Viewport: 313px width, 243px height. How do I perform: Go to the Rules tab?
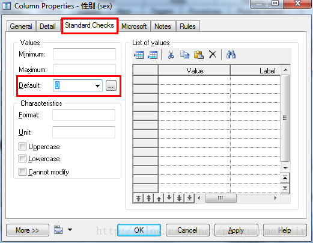[x=187, y=26]
